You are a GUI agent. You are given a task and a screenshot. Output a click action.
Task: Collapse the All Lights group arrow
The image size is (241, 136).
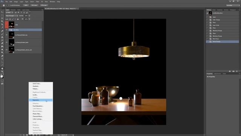(9, 30)
